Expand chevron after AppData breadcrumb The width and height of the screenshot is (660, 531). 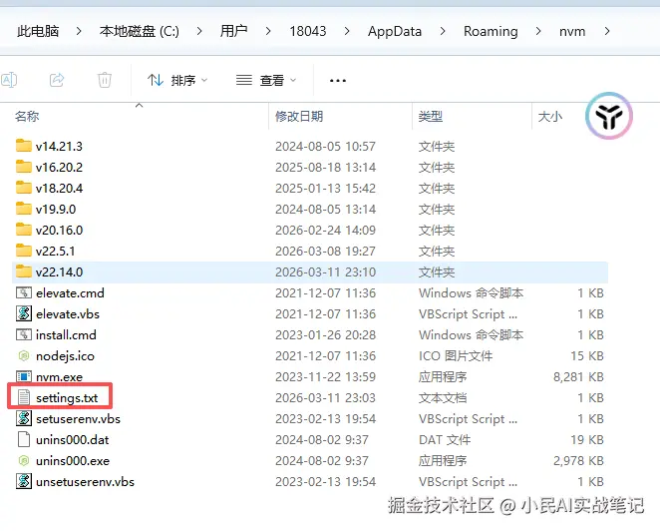point(443,31)
